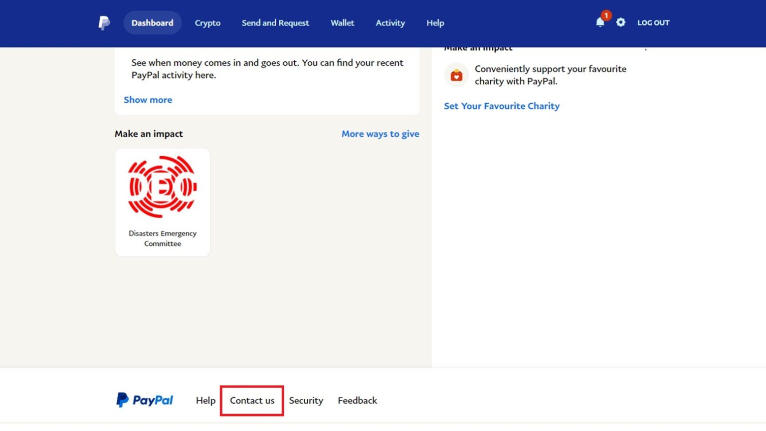766x431 pixels.
Task: Open settings using the gear icon
Action: coord(621,22)
